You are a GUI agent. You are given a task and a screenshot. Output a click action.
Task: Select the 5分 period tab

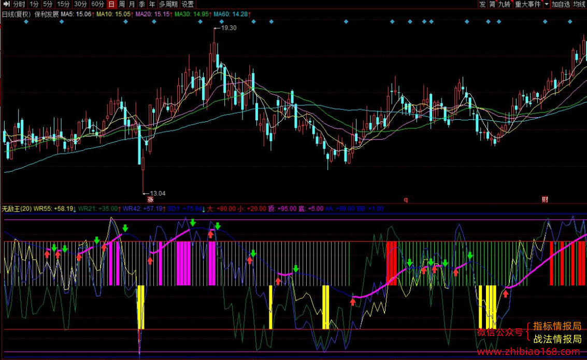tap(48, 4)
